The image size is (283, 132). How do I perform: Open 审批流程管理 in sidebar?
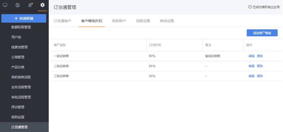click(21, 97)
